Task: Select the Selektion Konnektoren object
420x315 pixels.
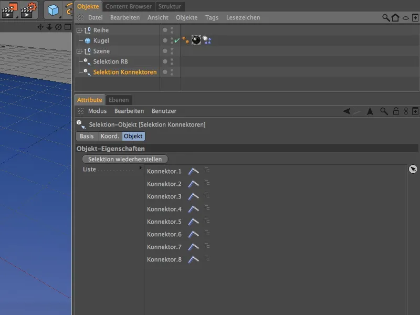Action: pos(125,72)
